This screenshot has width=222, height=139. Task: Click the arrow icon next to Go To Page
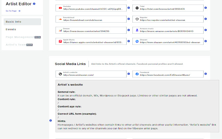(x=19, y=11)
